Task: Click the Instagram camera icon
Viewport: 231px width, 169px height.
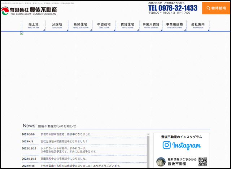Action: tap(167, 145)
